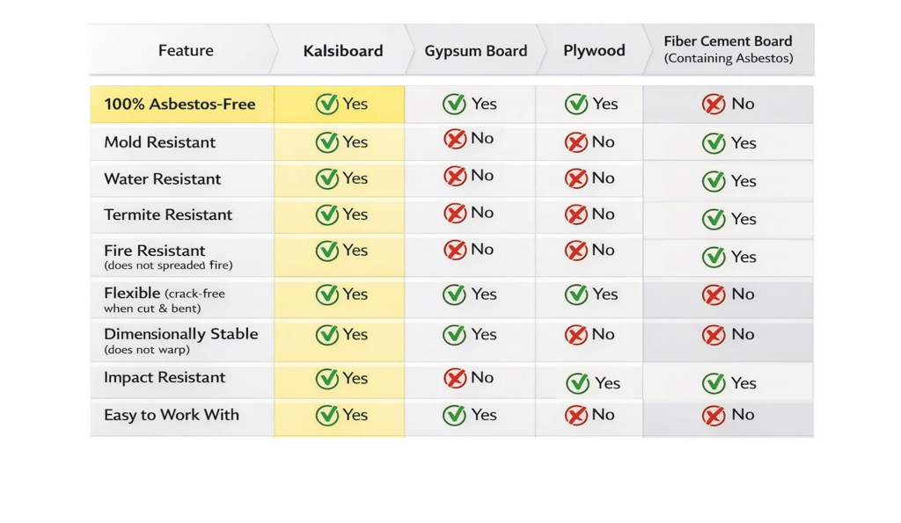The image size is (901, 523).
Task: Click the Plywood column header
Action: (x=594, y=51)
